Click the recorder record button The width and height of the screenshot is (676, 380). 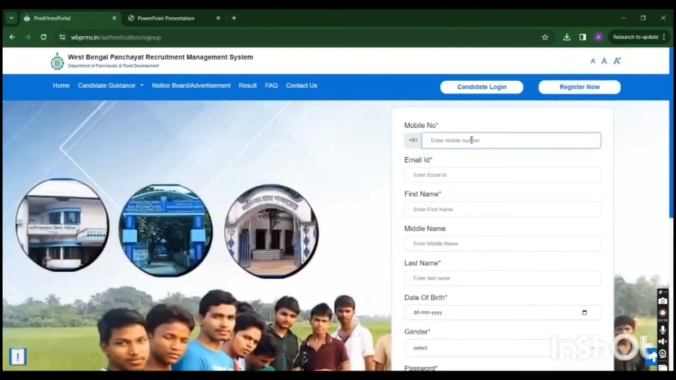tap(663, 313)
